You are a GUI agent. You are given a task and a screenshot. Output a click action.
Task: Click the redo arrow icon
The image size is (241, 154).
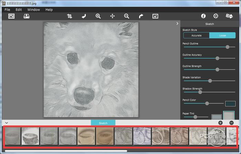coord(141,16)
